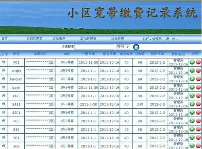Click the red delete icon in row 208
The image size is (202, 149).
click(x=198, y=146)
